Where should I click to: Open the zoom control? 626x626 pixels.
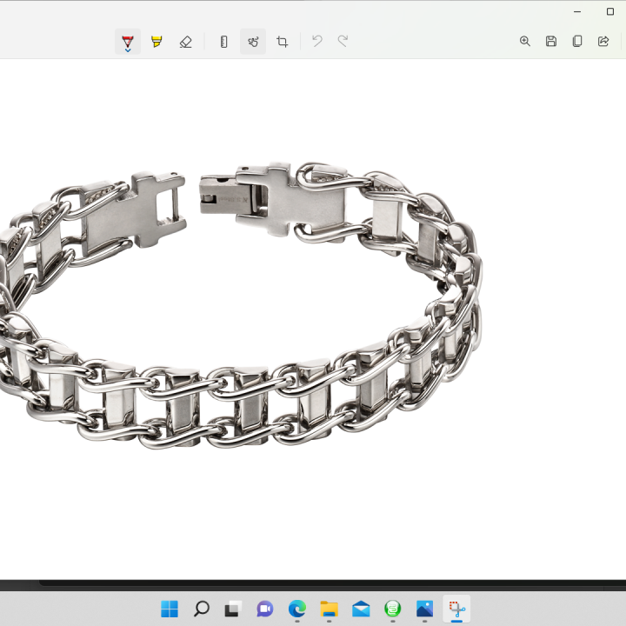[525, 41]
